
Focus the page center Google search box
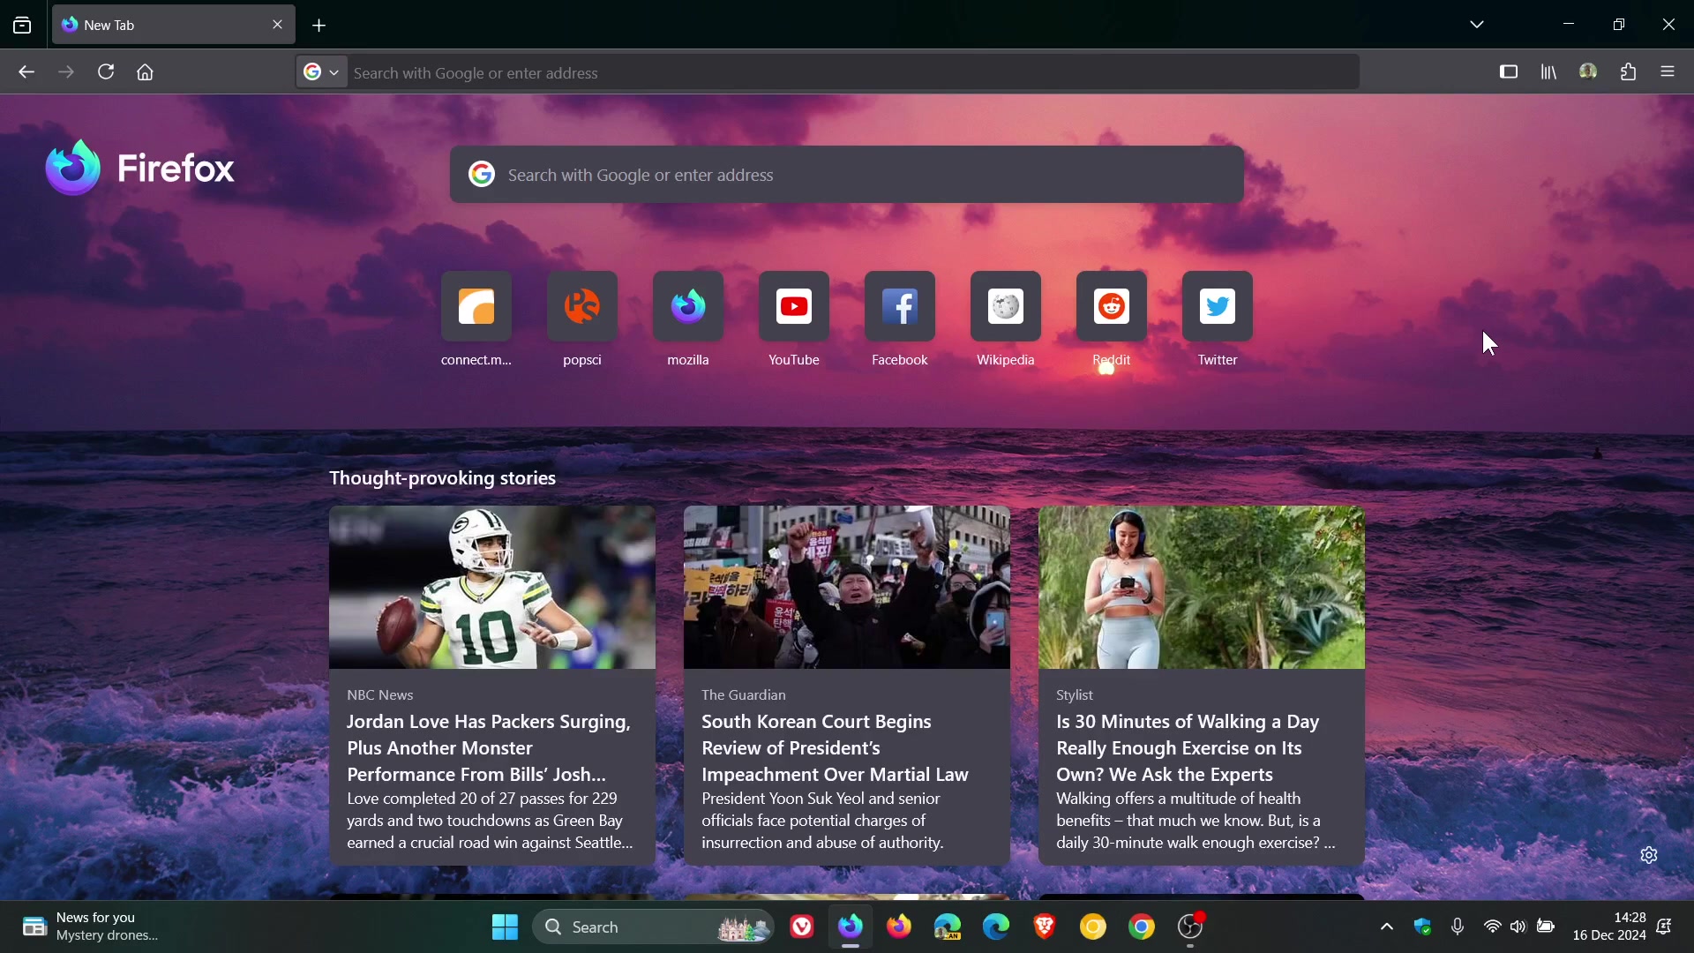[847, 175]
